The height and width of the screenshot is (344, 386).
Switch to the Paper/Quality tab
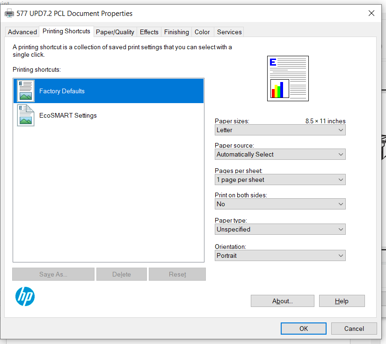(115, 31)
